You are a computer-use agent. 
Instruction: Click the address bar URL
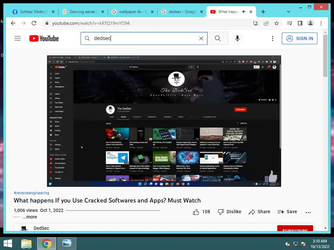pos(91,23)
